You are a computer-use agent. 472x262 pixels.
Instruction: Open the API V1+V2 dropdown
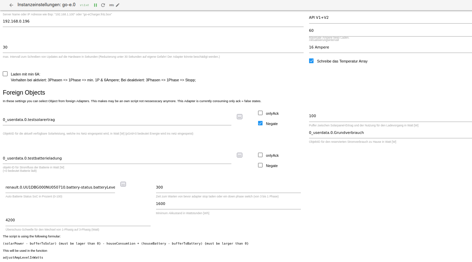point(390,17)
